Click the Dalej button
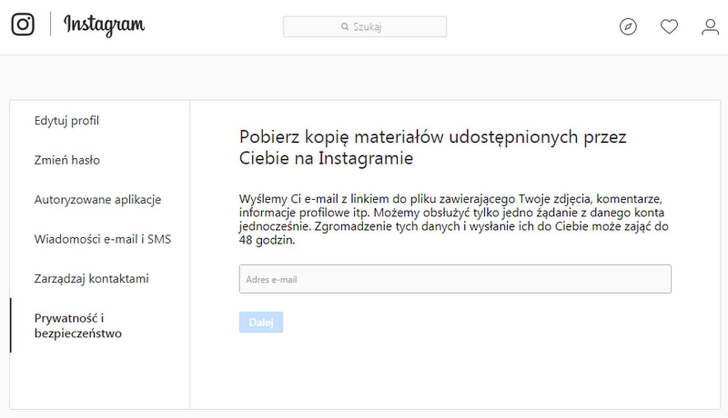Image resolution: width=728 pixels, height=418 pixels. coord(261,322)
